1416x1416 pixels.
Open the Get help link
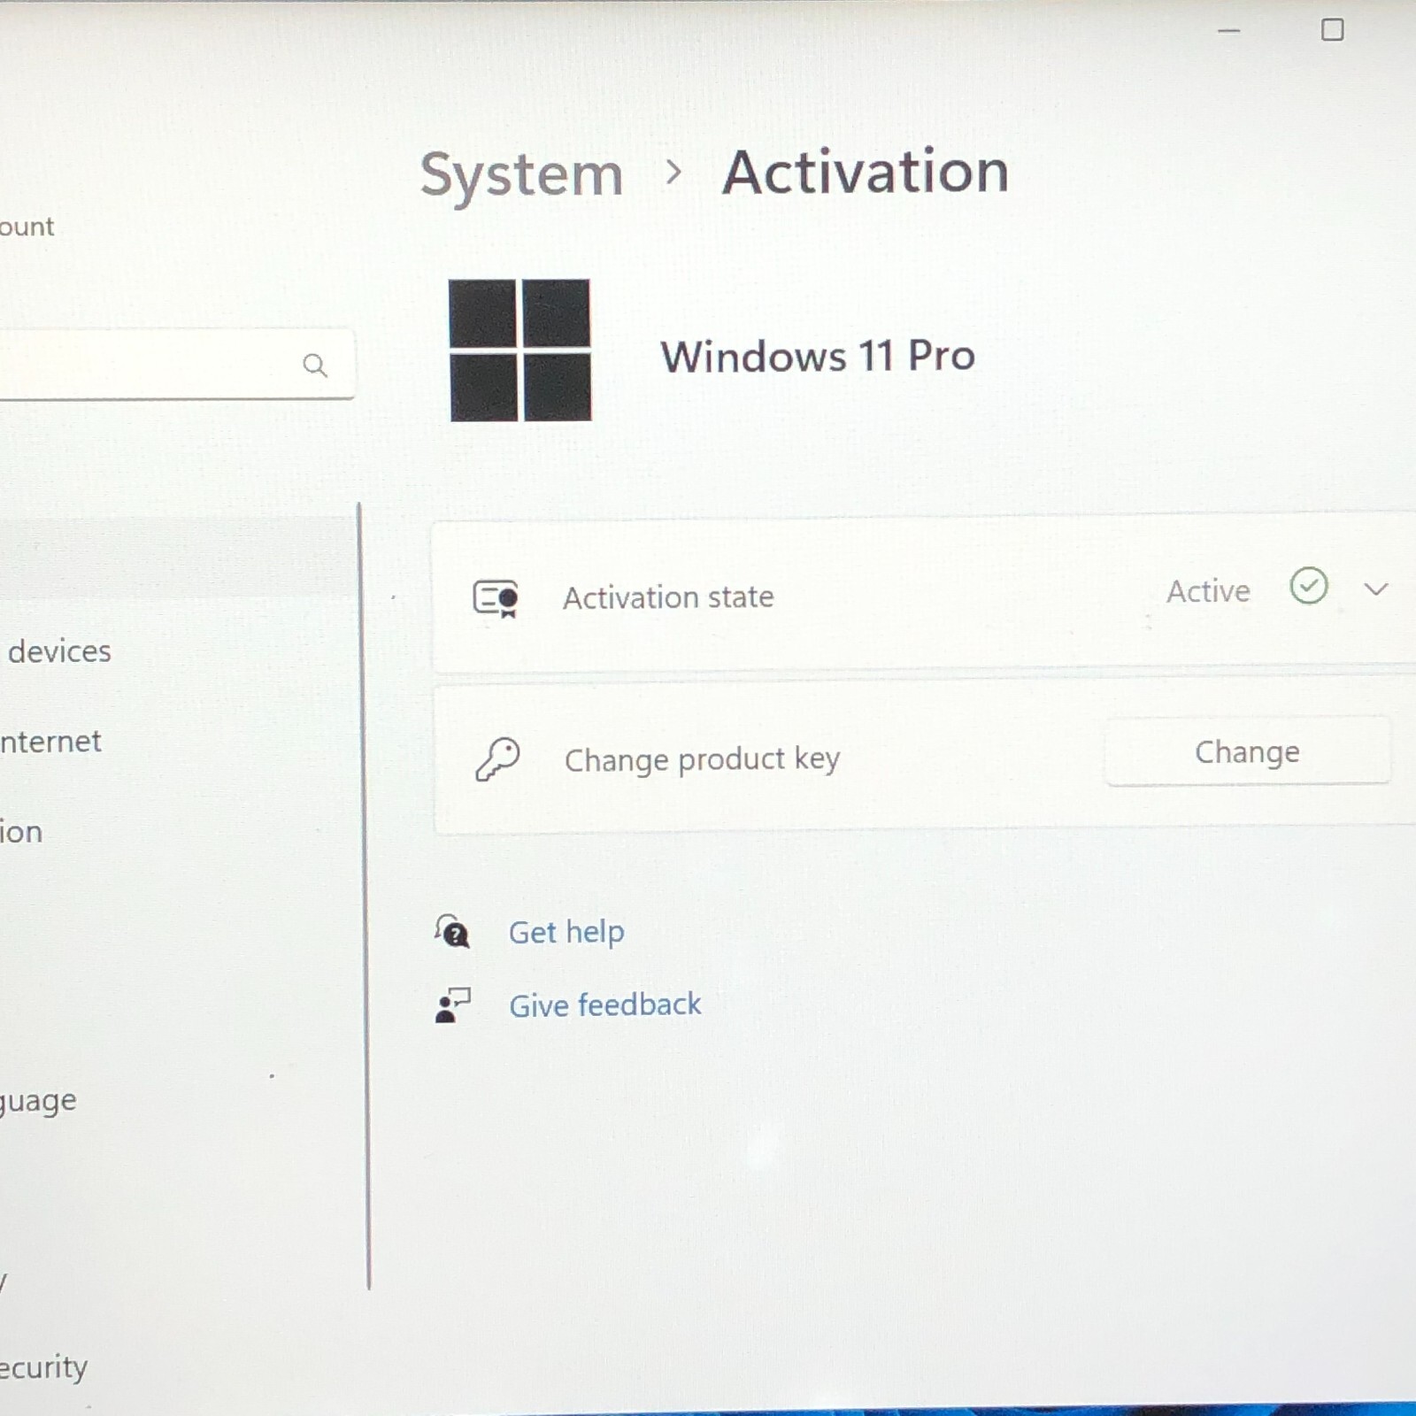coord(566,932)
